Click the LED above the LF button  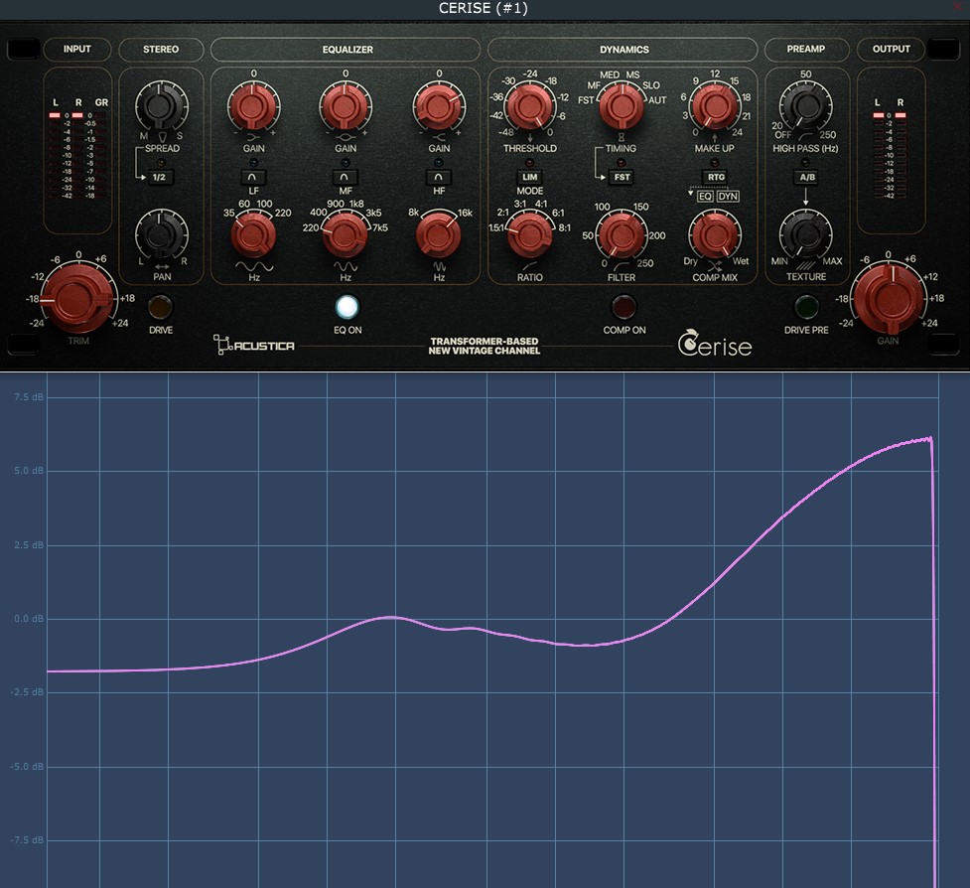tap(253, 163)
